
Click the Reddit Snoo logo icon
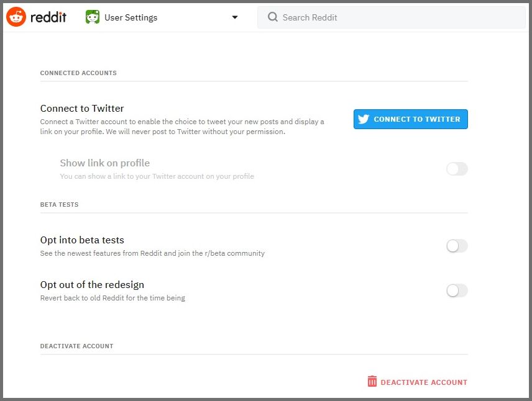point(16,17)
